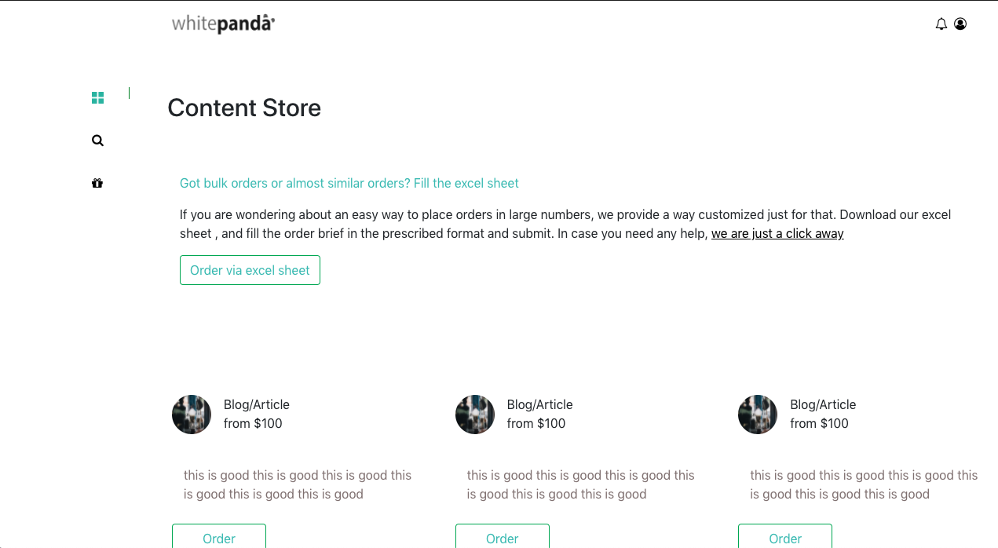998x548 pixels.
Task: Click the first card's description text
Action: click(298, 484)
